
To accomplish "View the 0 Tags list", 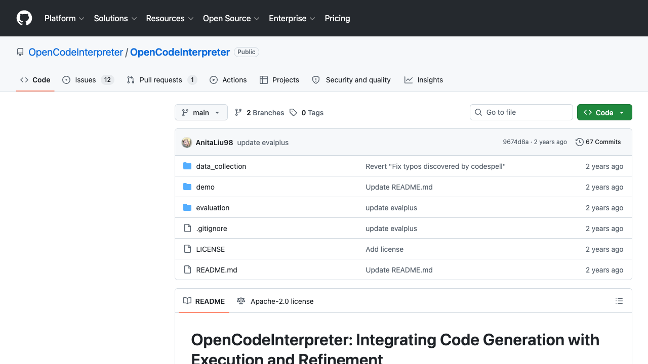I will tap(307, 113).
